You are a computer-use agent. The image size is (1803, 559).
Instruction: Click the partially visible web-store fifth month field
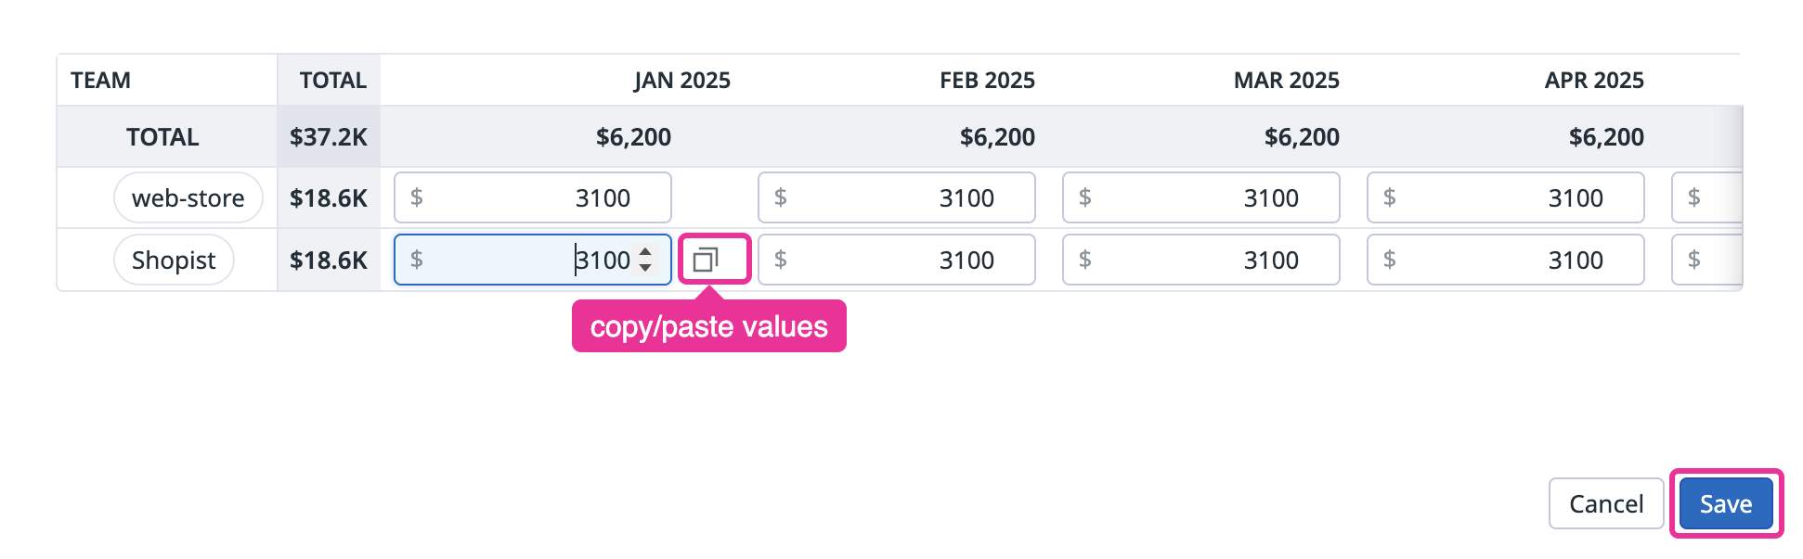click(1706, 197)
